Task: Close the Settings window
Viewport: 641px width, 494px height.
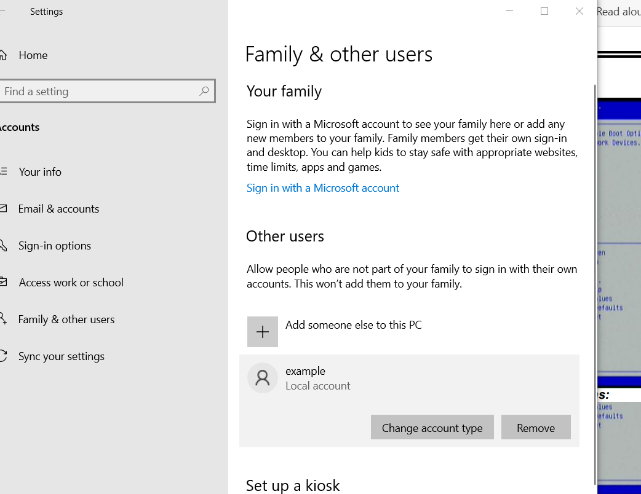Action: [579, 12]
